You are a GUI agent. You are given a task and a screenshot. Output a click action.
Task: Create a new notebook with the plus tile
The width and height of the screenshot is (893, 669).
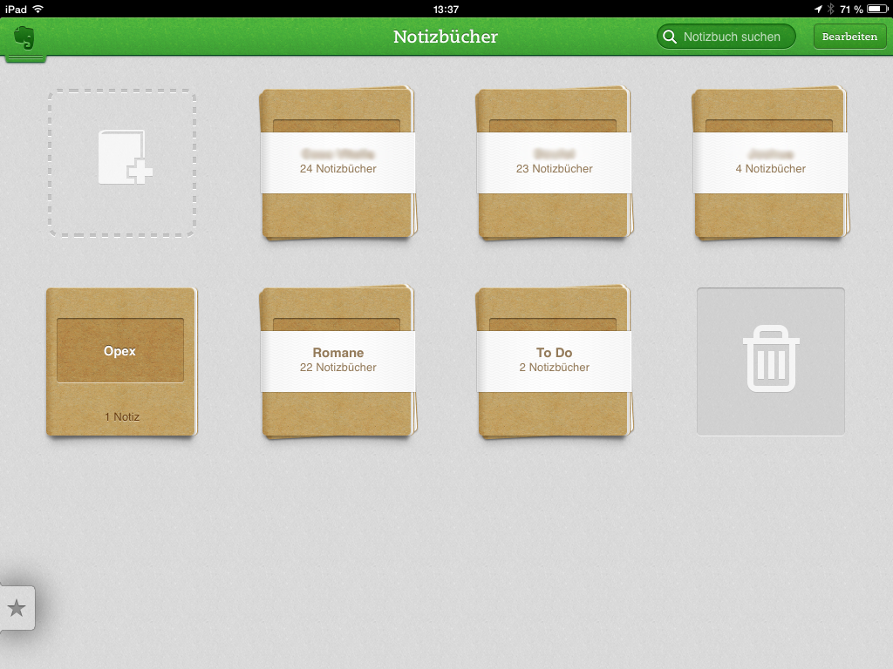tap(122, 162)
